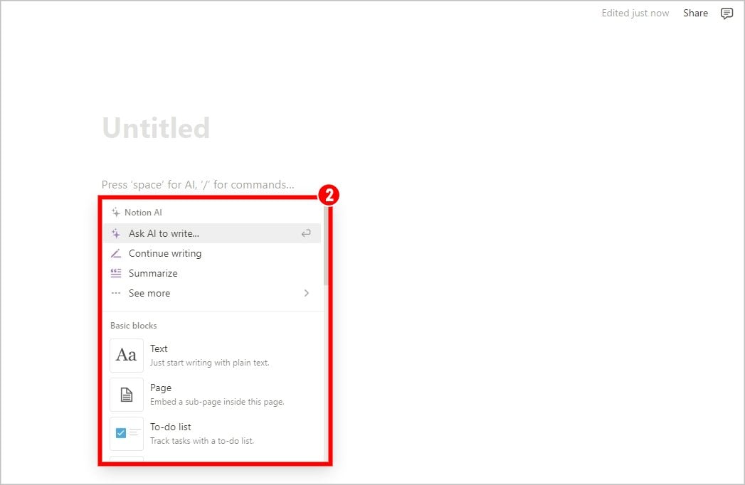Click the Notion AI section header sparkle icon

pyautogui.click(x=115, y=213)
